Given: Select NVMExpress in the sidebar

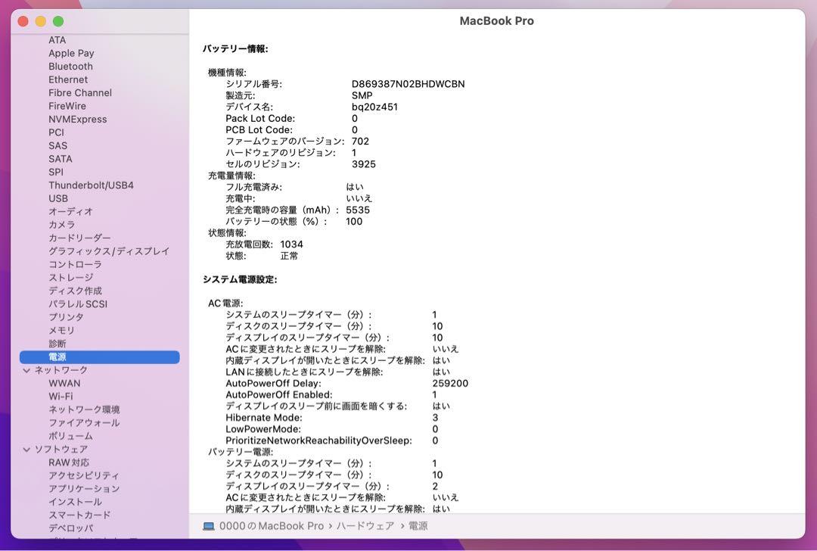Looking at the screenshot, I should (78, 120).
